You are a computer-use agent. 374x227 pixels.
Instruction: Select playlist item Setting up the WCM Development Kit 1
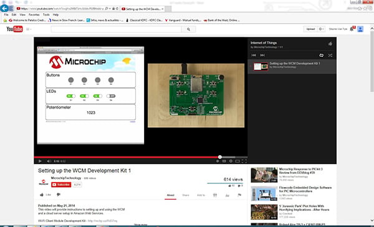coord(292,66)
